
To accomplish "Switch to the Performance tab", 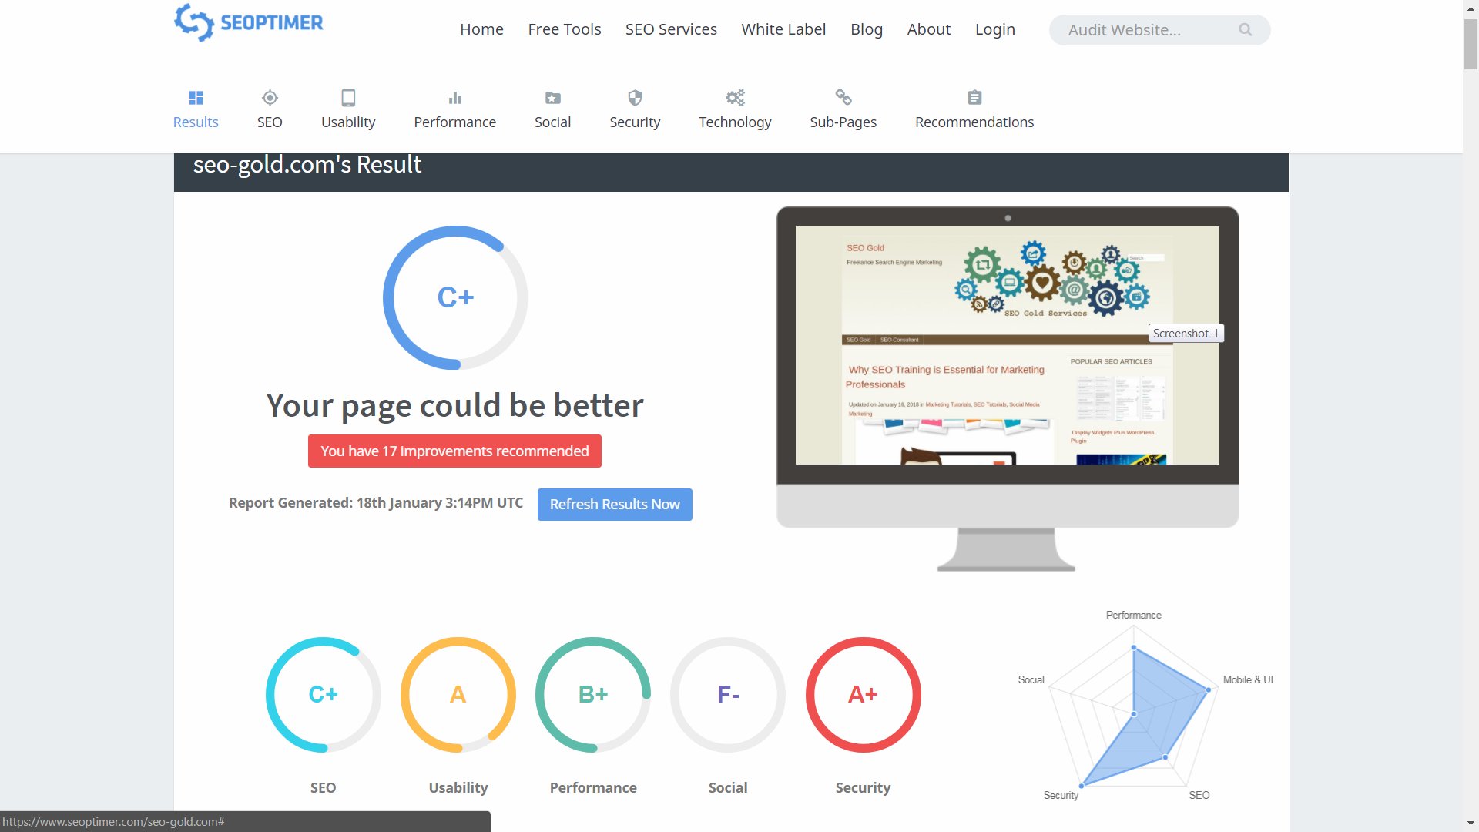I will pos(454,109).
